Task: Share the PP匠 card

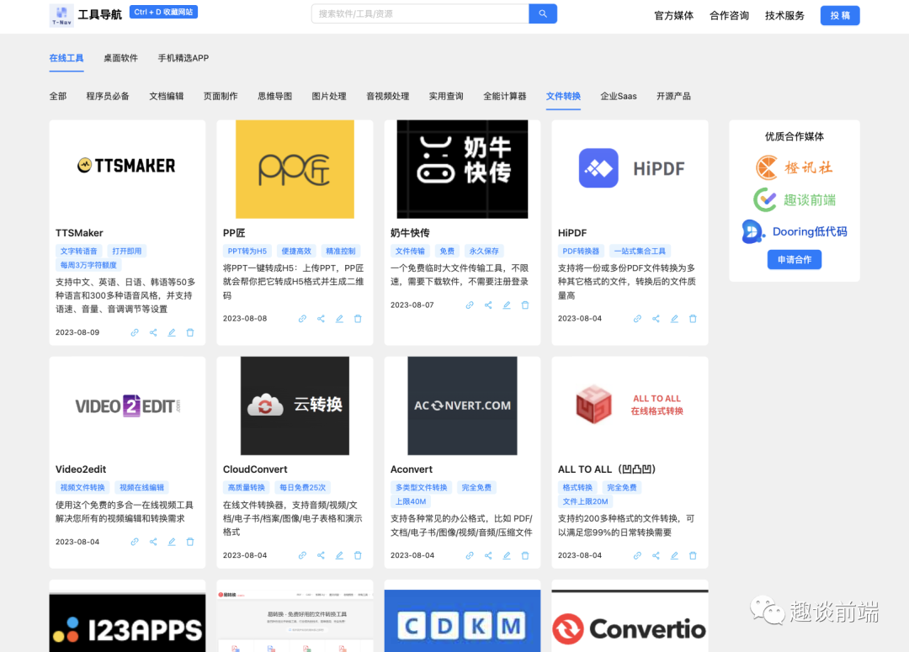Action: pos(321,319)
